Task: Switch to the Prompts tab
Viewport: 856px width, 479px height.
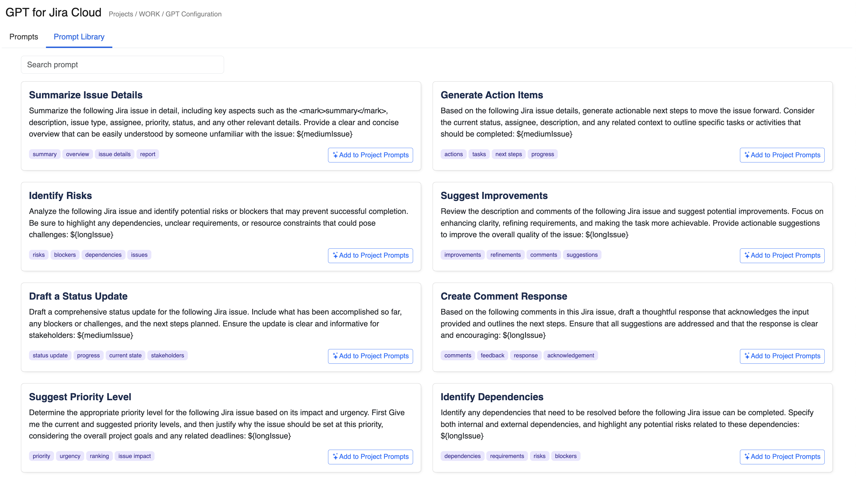Action: click(x=24, y=37)
